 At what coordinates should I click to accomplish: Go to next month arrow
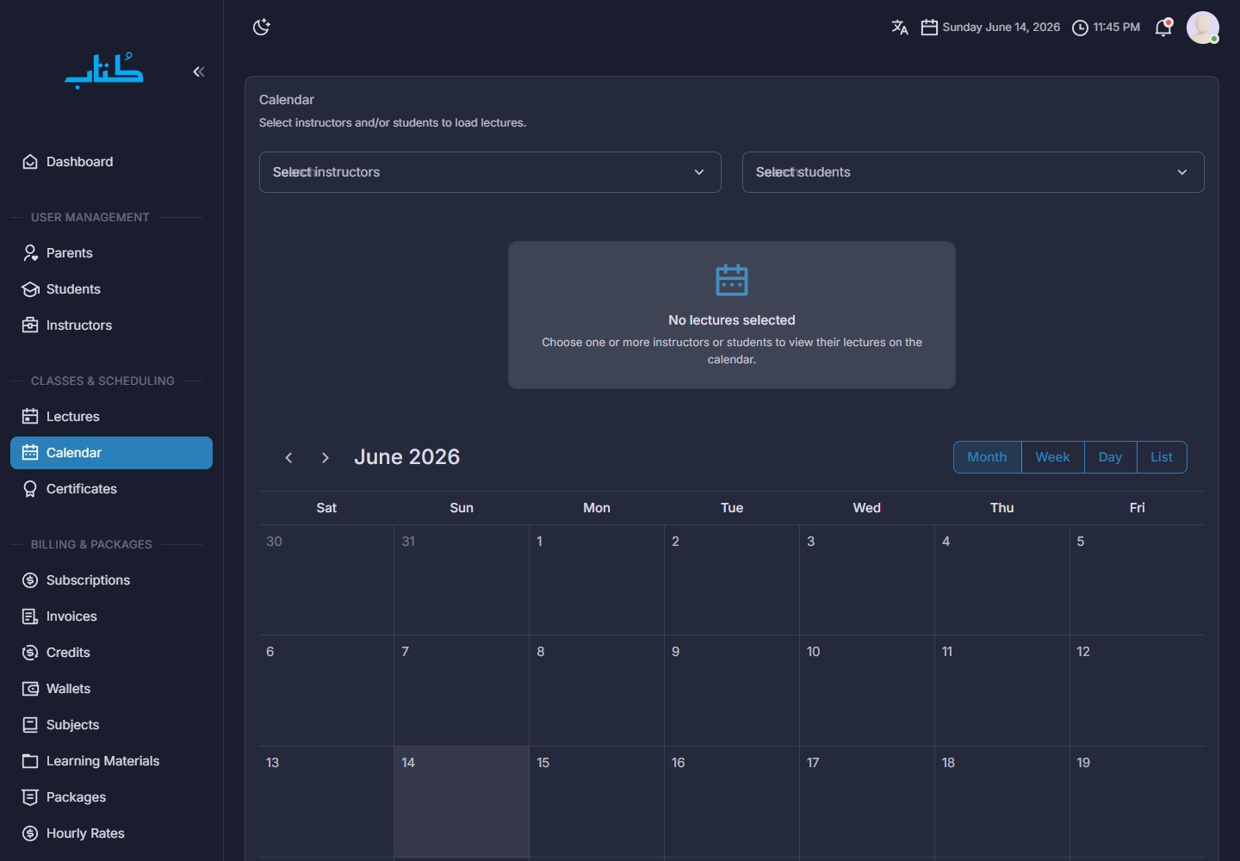point(325,458)
